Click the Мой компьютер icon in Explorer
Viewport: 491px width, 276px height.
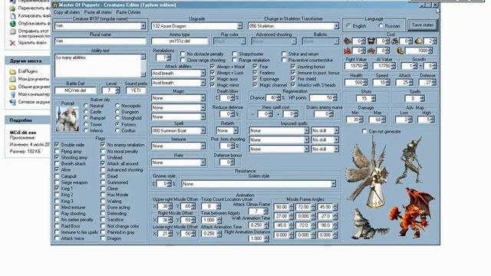pyautogui.click(x=12, y=94)
